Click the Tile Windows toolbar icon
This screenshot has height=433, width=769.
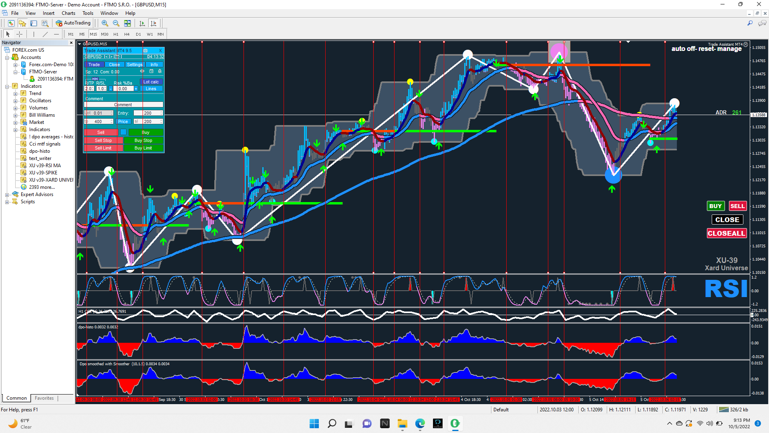[127, 23]
